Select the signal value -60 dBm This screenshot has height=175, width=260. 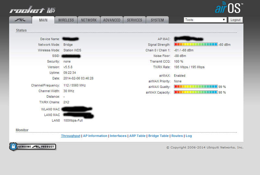(225, 45)
